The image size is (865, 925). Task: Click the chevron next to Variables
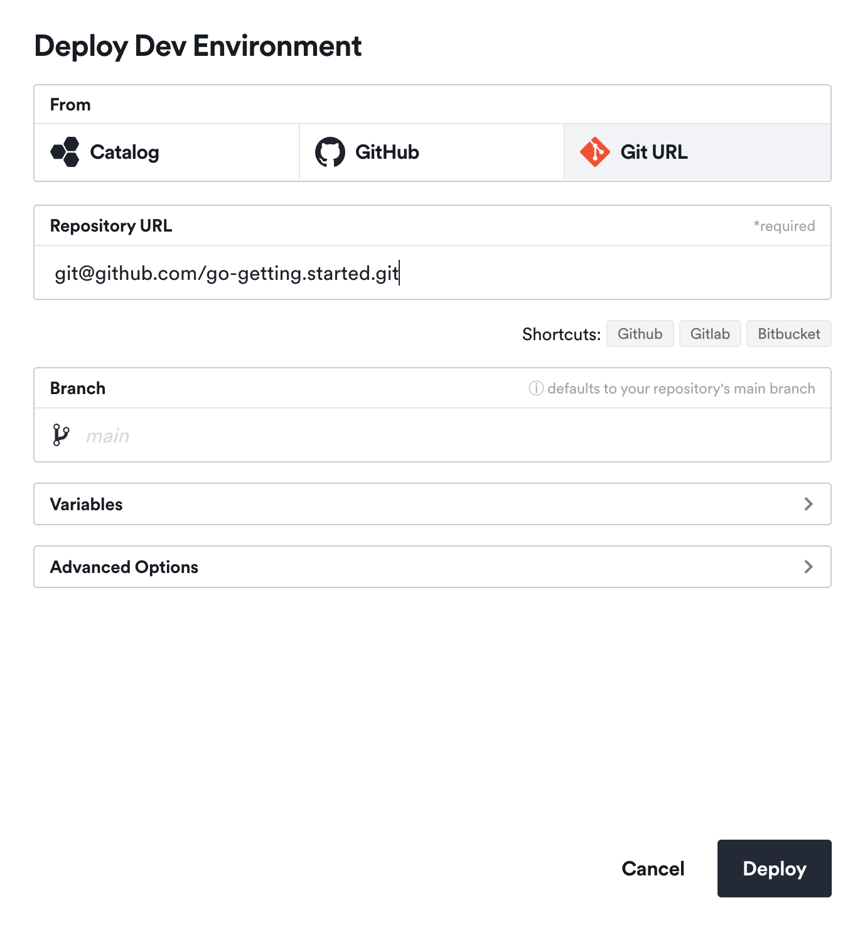coord(810,503)
